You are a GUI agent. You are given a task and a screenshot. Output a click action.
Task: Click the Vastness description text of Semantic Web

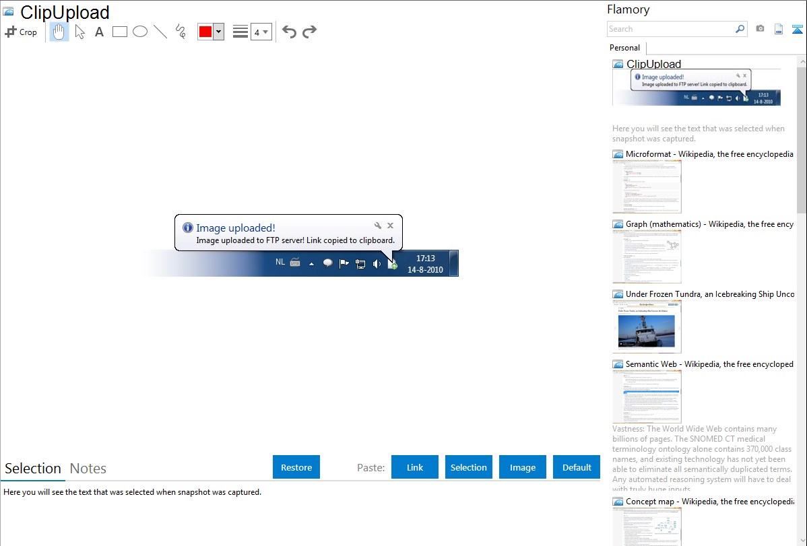(x=702, y=458)
